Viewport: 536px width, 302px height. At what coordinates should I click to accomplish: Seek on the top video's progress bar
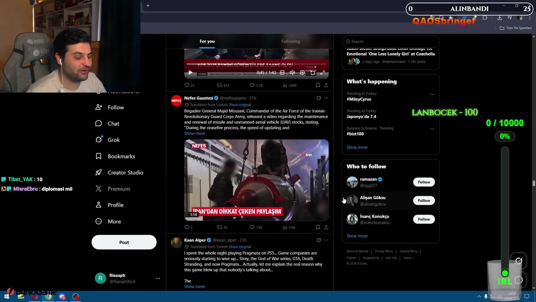tap(256, 65)
